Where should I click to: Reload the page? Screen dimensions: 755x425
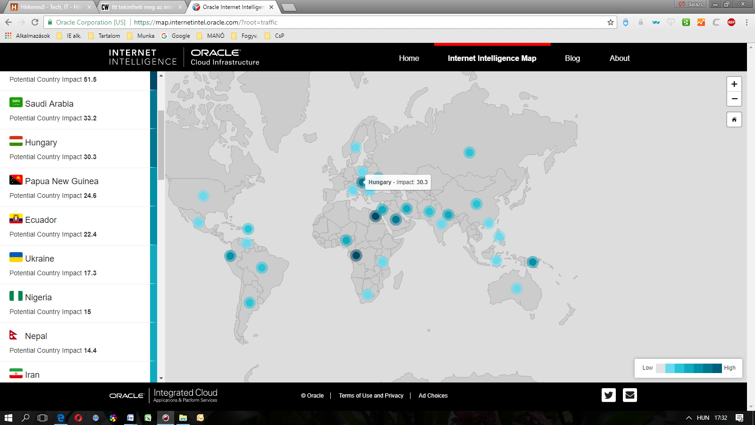pos(35,22)
